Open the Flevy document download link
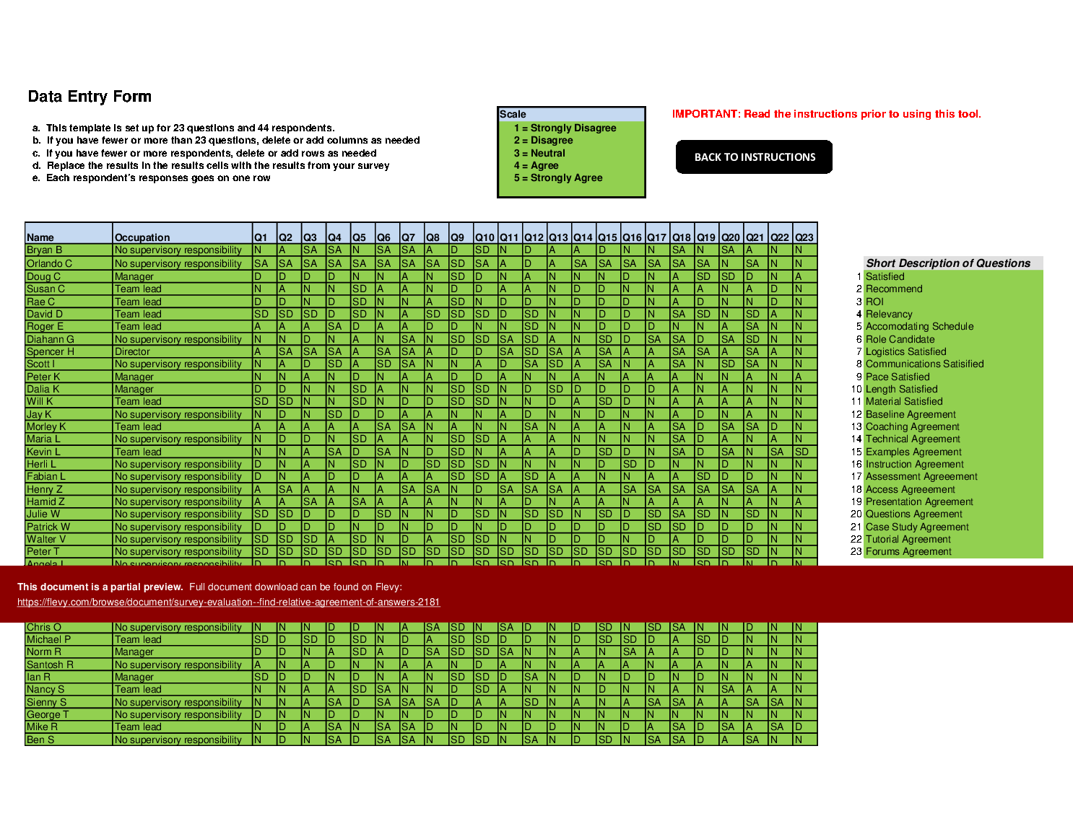The width and height of the screenshot is (1073, 829). pos(227,604)
